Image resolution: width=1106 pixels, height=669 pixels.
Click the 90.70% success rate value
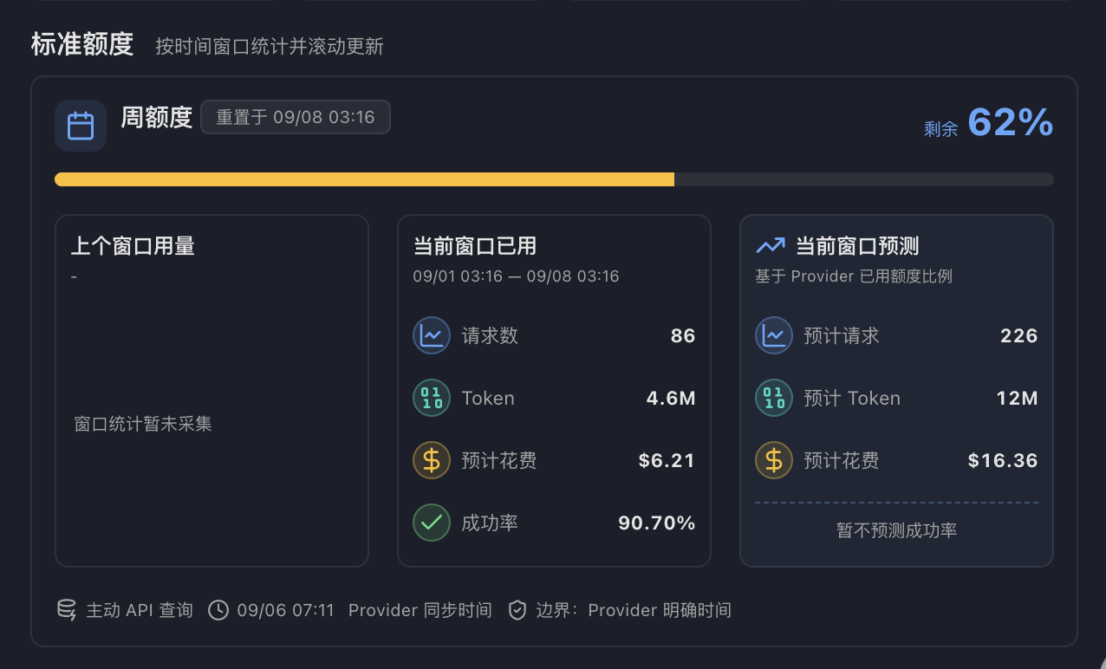[656, 523]
